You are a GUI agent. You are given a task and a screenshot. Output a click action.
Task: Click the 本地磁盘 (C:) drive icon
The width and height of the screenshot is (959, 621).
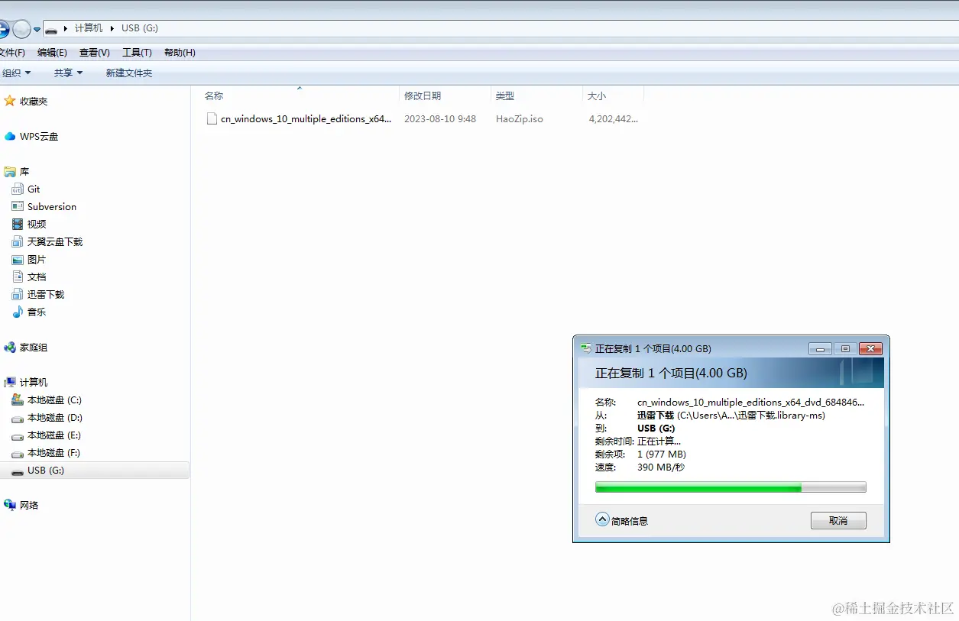pyautogui.click(x=18, y=399)
